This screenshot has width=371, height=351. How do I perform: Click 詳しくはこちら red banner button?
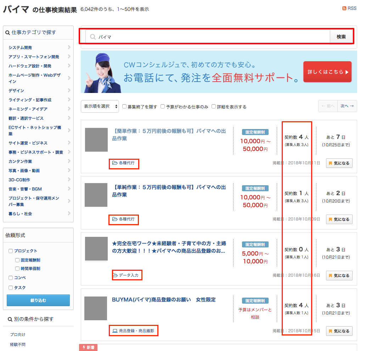click(x=327, y=72)
